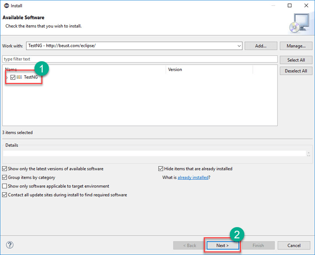The image size is (315, 255).
Task: Click the Deselect All button
Action: click(296, 71)
